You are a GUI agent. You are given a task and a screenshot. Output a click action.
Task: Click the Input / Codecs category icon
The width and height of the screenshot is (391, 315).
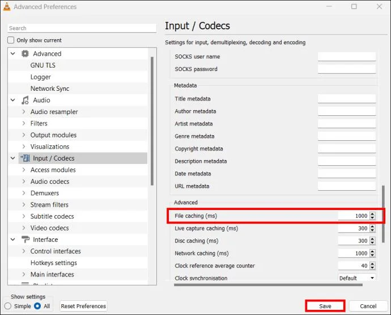[25, 158]
